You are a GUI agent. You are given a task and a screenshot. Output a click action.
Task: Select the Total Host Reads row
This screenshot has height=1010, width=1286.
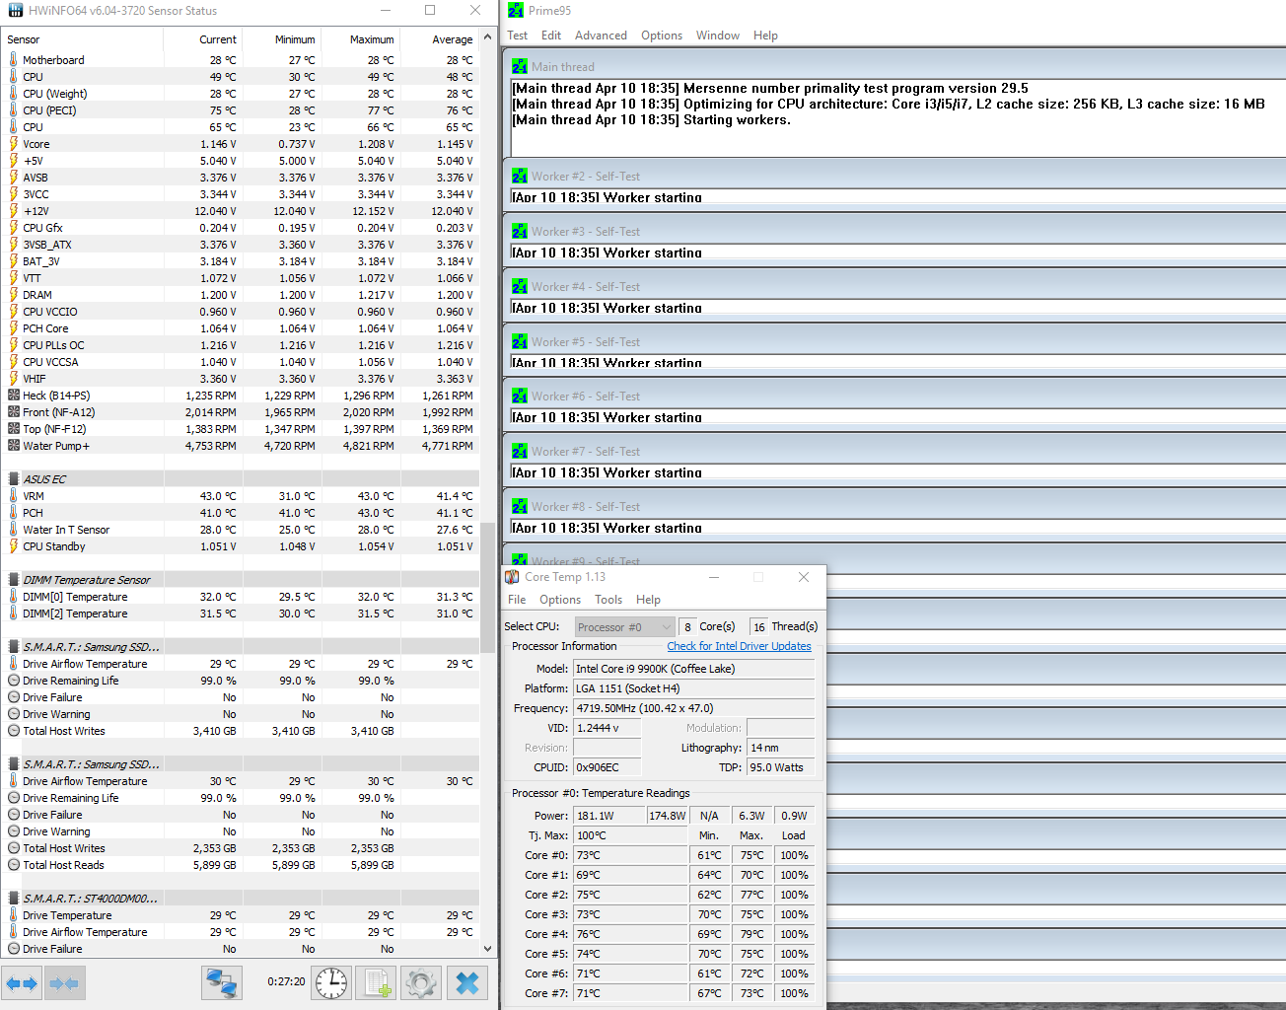241,865
